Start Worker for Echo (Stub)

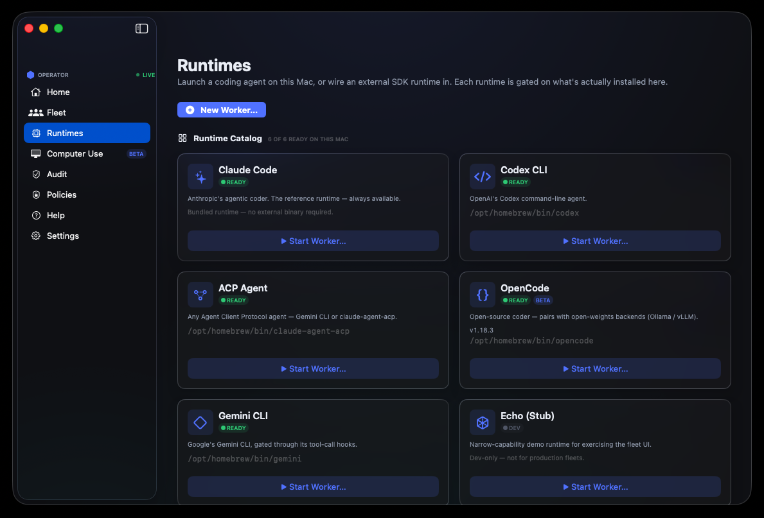pyautogui.click(x=595, y=487)
